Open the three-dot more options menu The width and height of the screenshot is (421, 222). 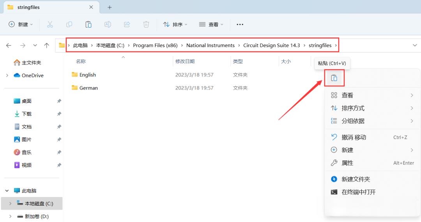pos(240,25)
